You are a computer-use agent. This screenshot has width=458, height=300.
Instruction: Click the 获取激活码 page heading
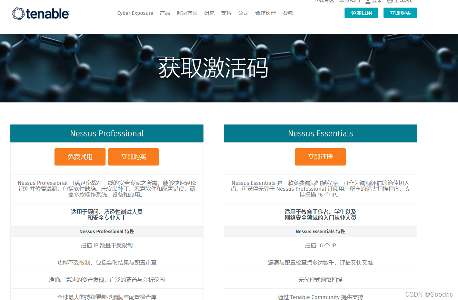coord(213,68)
